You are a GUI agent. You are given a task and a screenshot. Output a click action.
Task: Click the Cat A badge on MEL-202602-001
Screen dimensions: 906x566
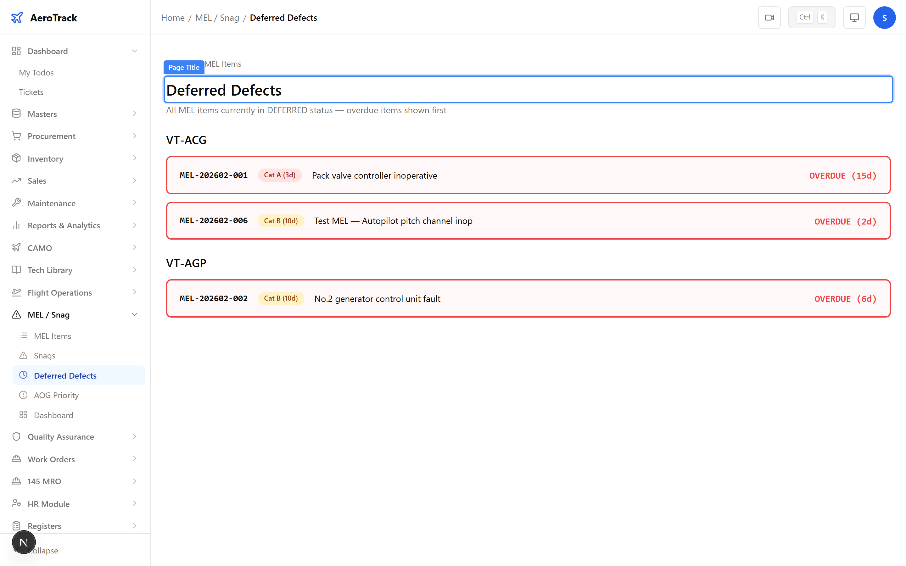pyautogui.click(x=280, y=175)
